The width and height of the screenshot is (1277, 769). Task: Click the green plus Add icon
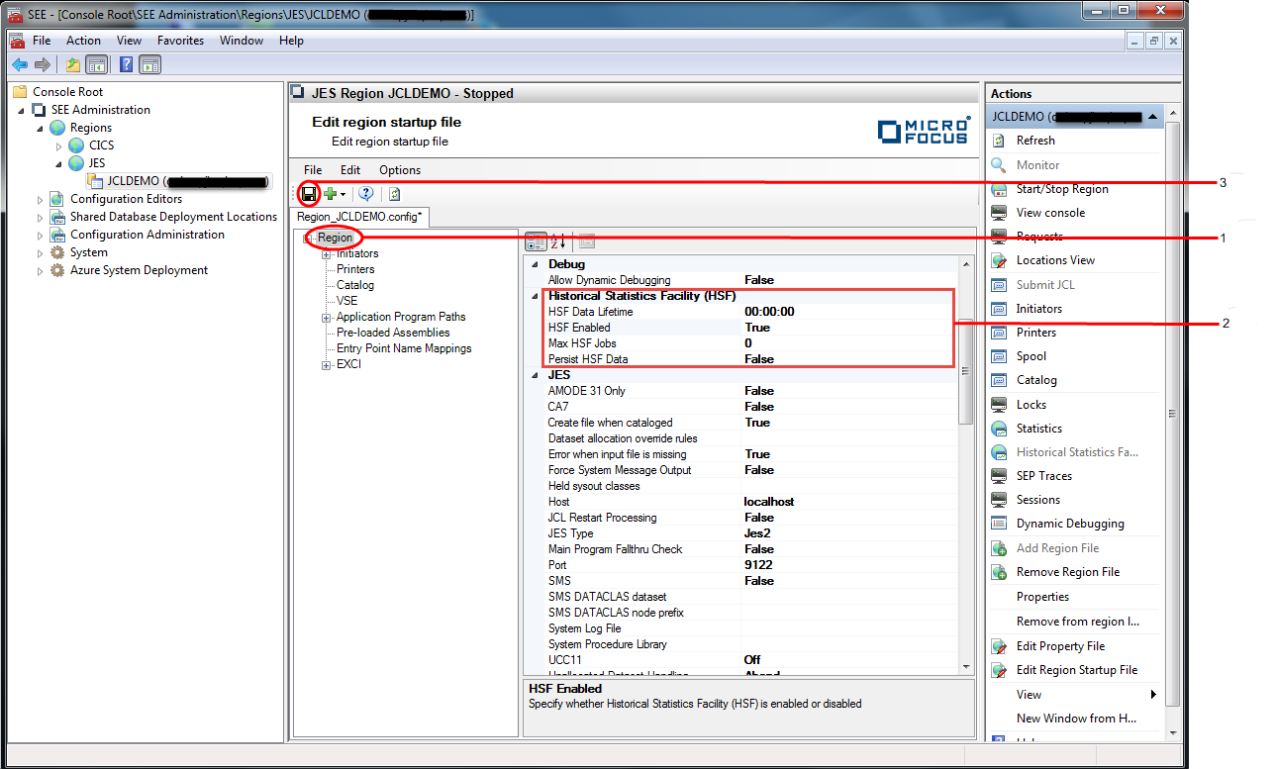(x=331, y=194)
